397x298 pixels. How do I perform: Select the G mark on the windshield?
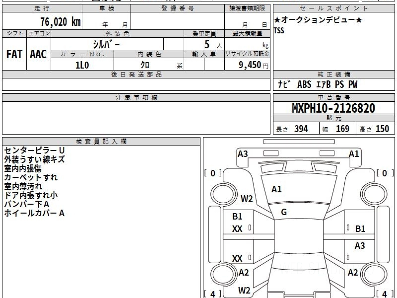284,212
